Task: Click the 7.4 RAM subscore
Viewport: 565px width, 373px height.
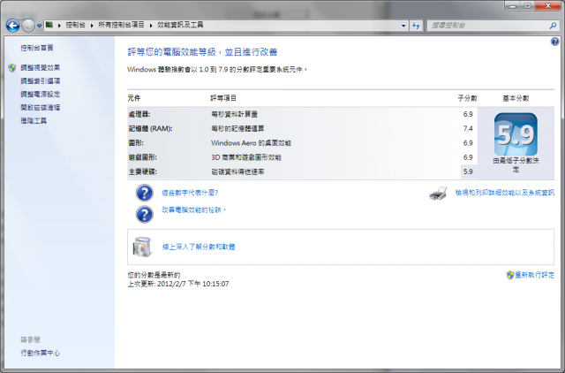Action: (x=468, y=128)
